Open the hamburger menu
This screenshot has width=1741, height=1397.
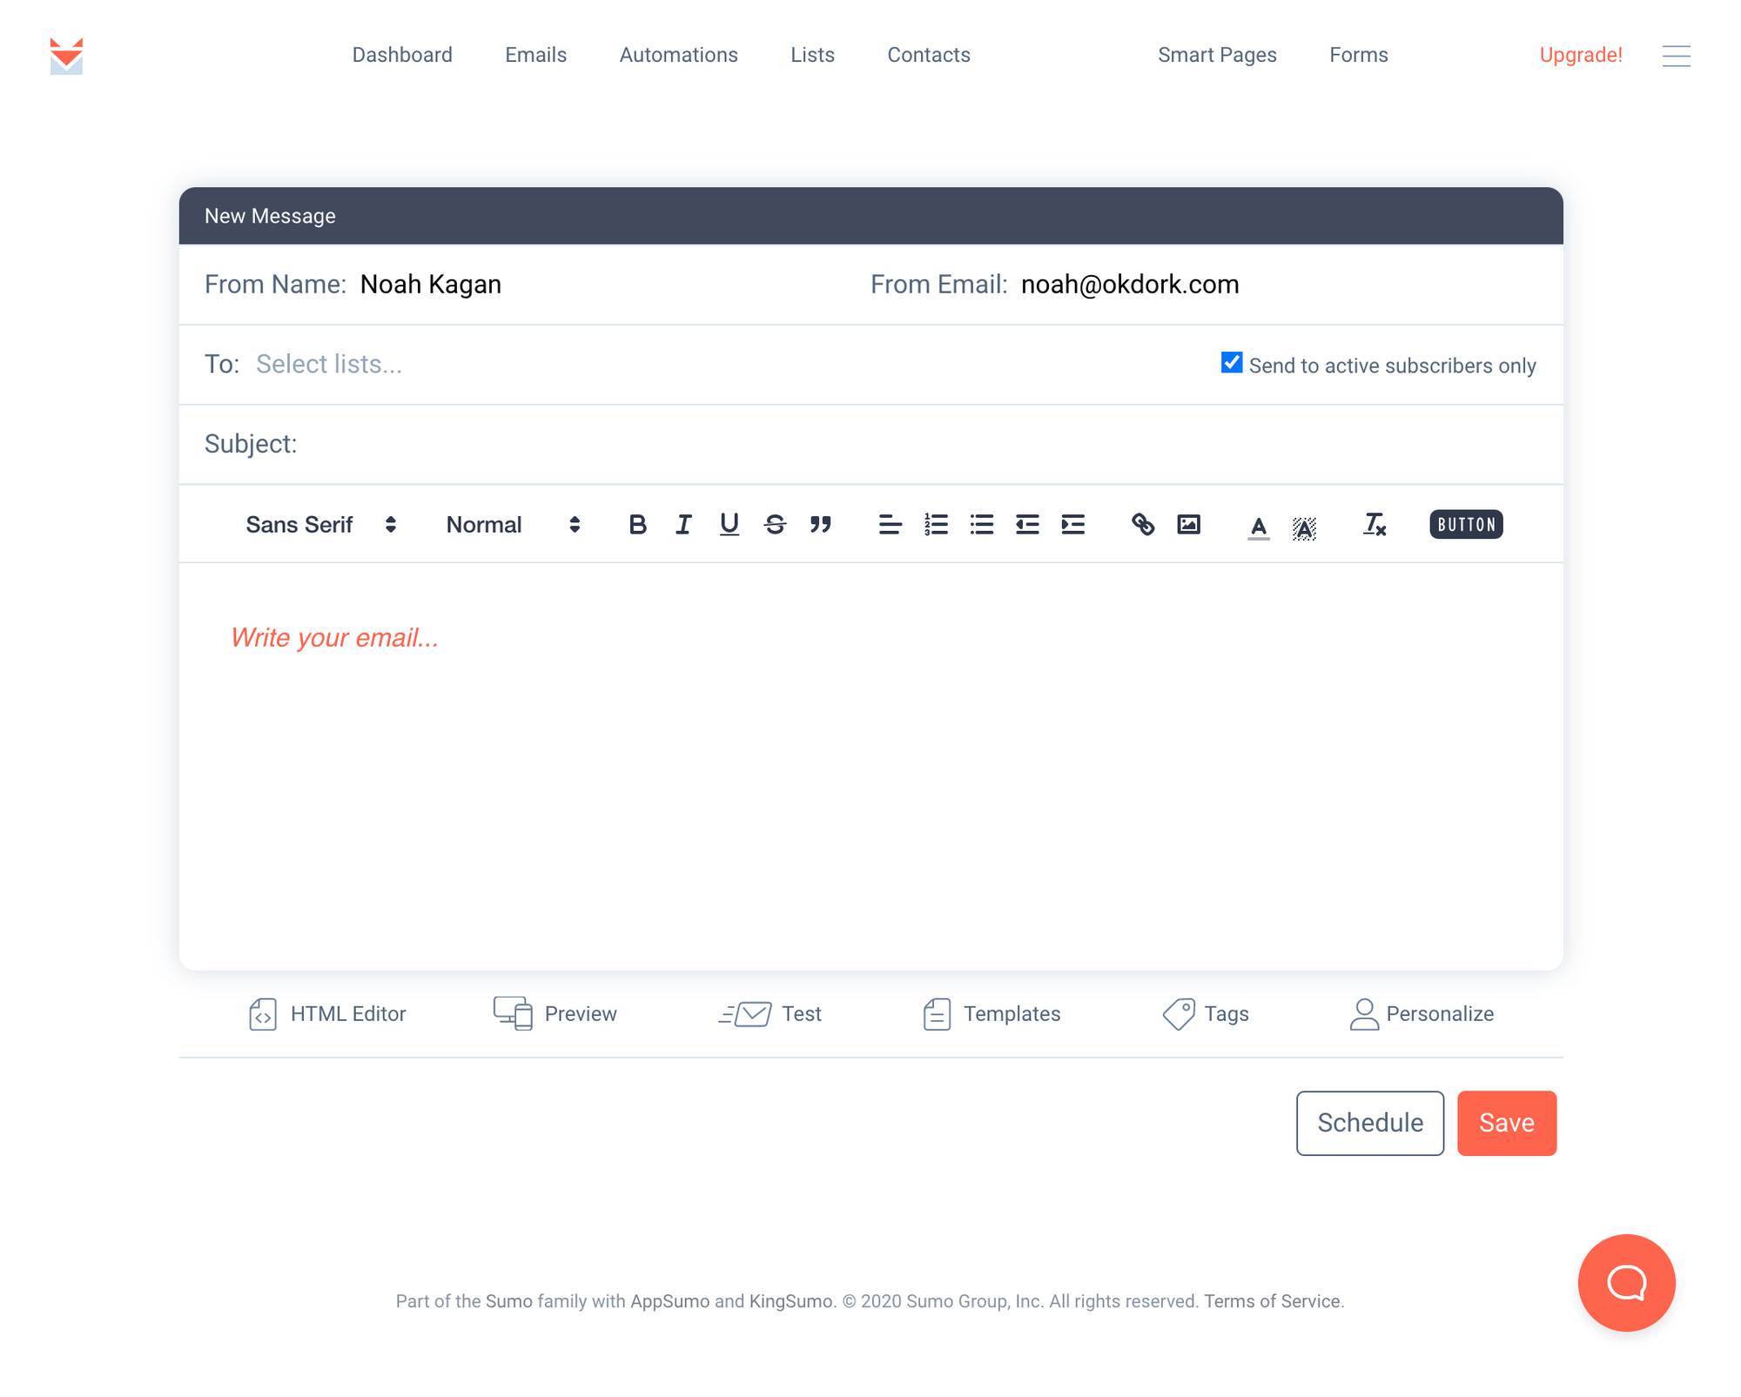(1676, 56)
